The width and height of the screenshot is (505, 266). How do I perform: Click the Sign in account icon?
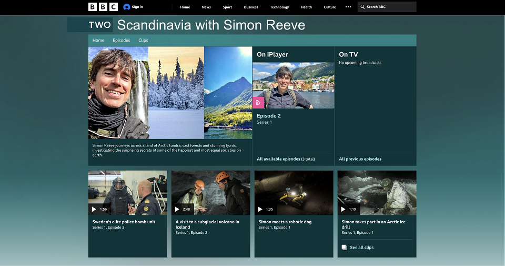click(127, 7)
